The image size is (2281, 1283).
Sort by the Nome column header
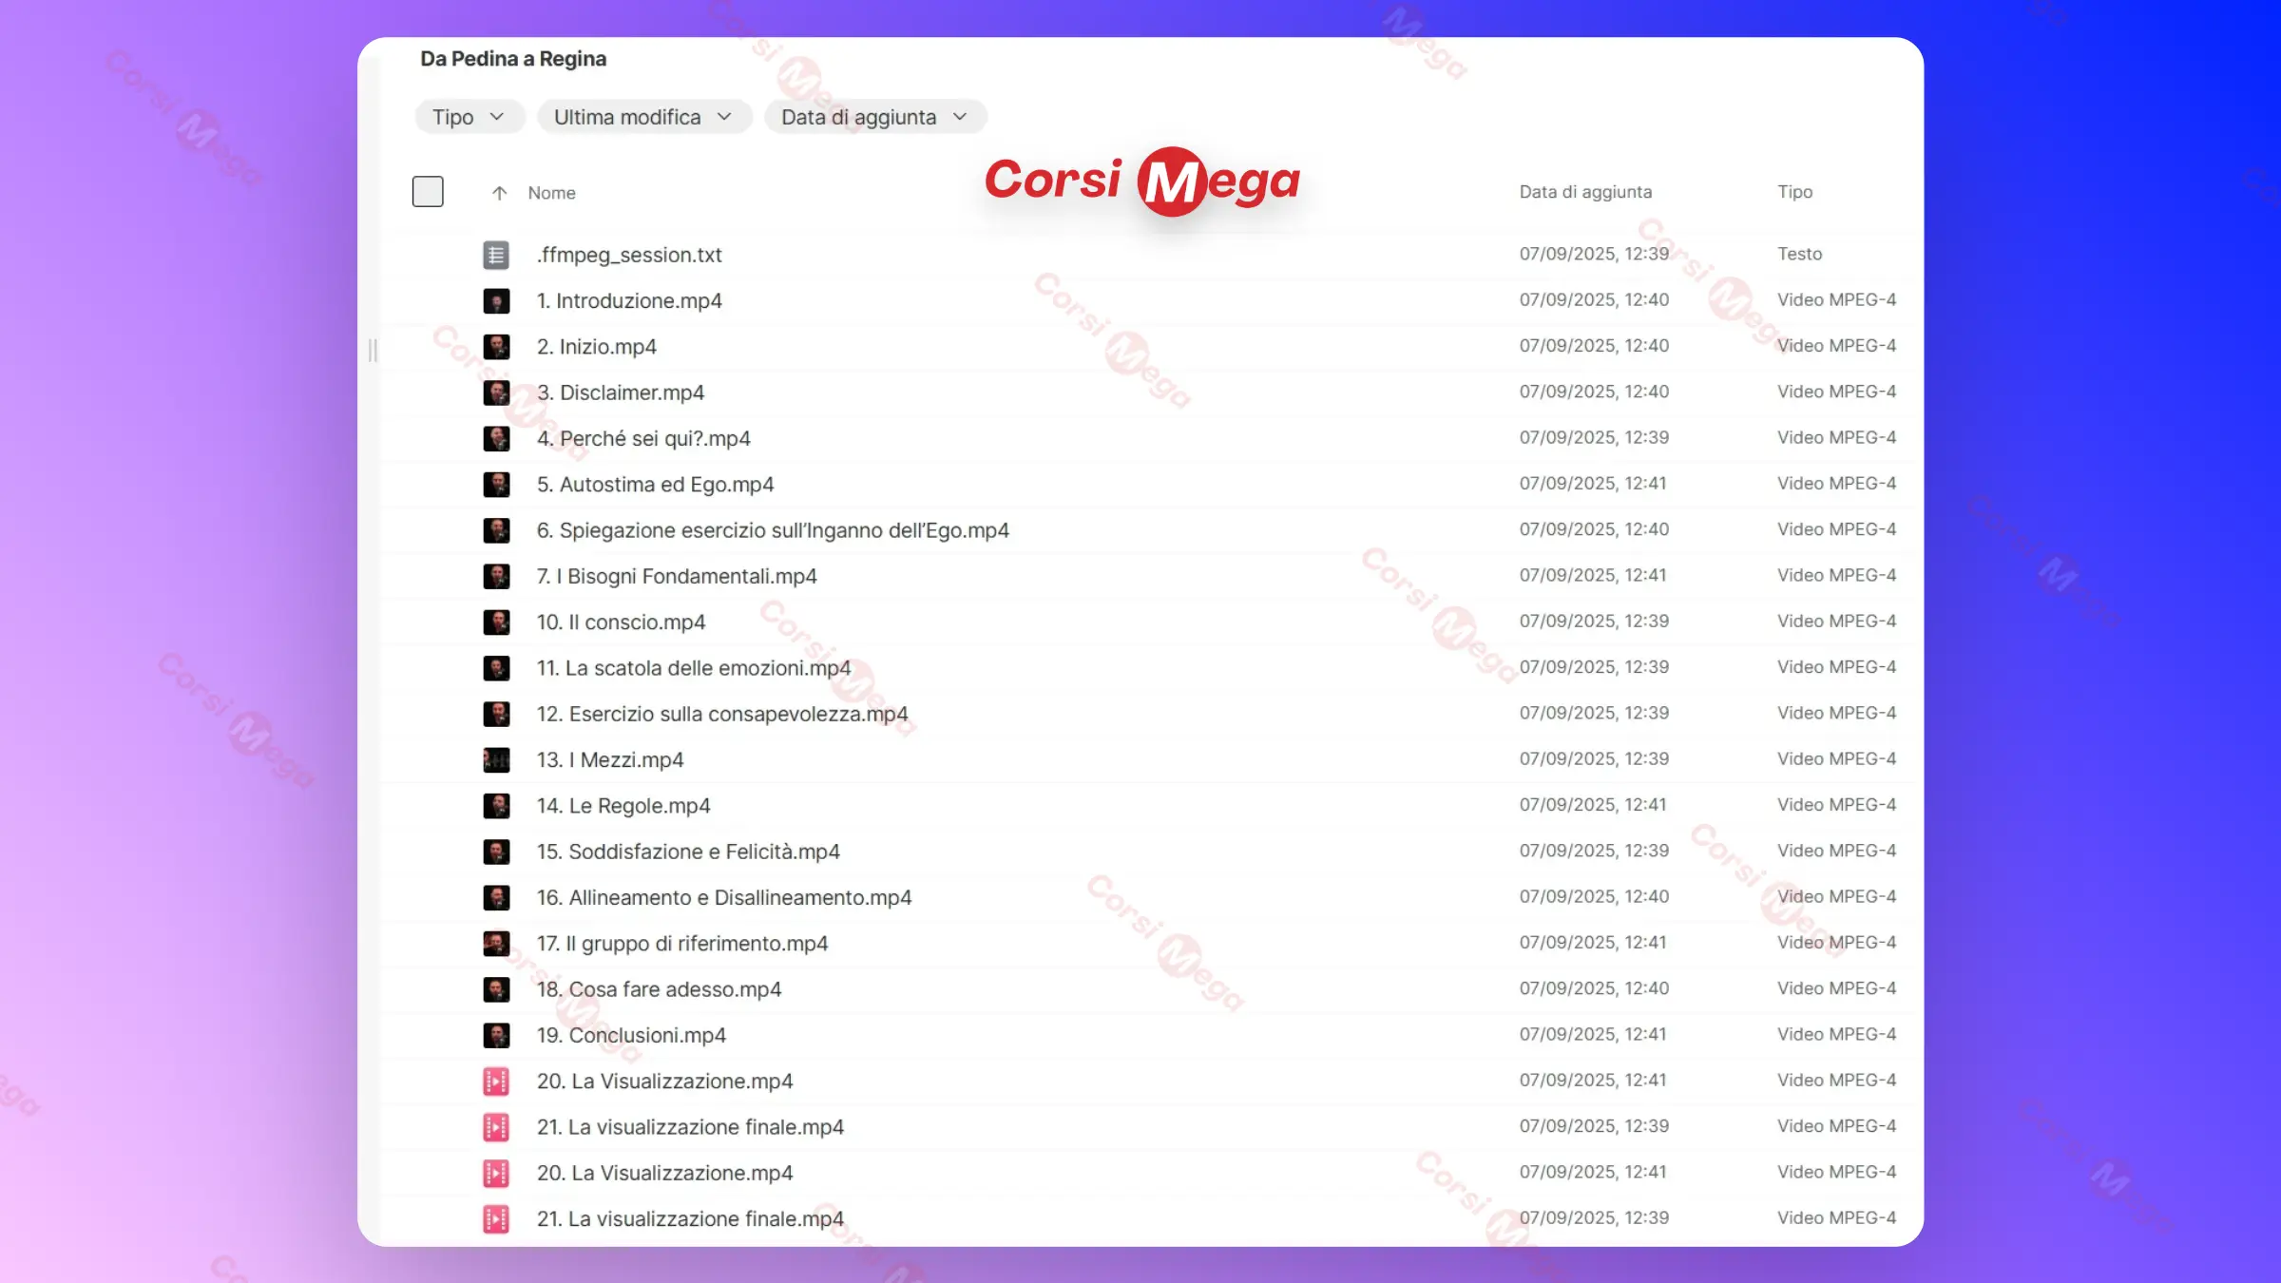click(x=551, y=193)
